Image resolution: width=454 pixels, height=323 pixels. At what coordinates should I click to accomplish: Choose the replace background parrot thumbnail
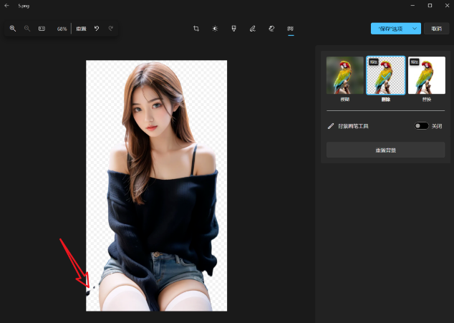pos(426,76)
